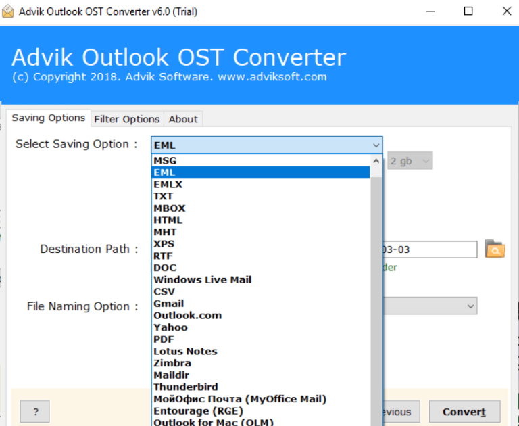Switch to the Saving Options tab

tap(49, 118)
